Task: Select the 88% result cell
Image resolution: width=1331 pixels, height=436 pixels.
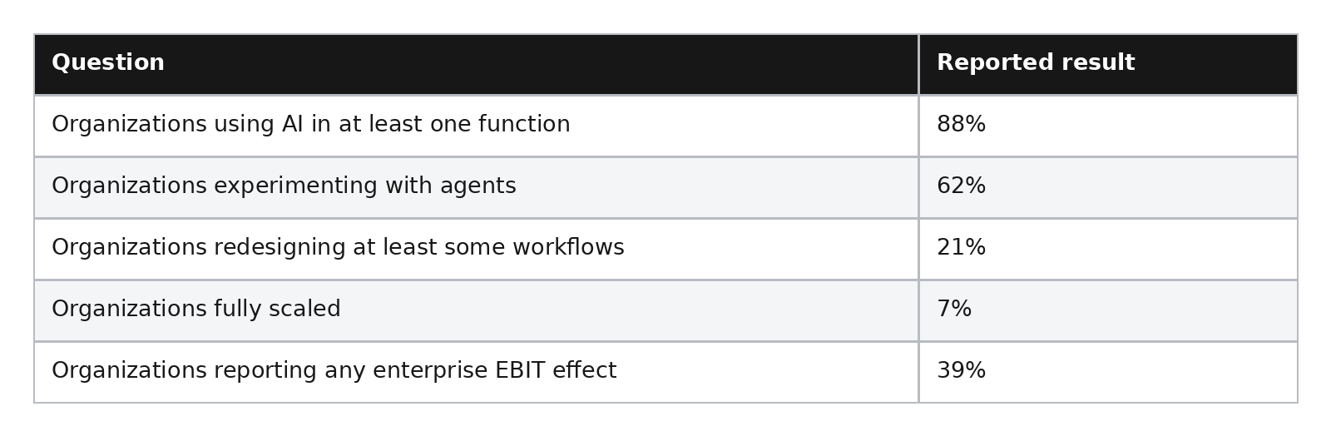Action: click(x=1108, y=126)
